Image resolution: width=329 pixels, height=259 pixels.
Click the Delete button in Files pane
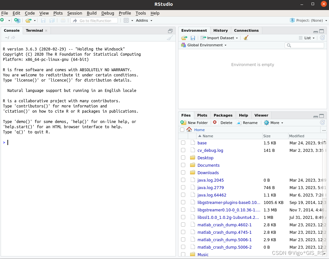(x=222, y=123)
